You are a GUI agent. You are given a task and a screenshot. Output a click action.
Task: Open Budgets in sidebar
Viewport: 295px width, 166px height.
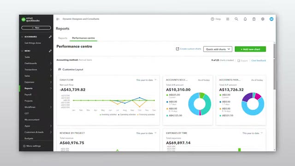point(29,138)
